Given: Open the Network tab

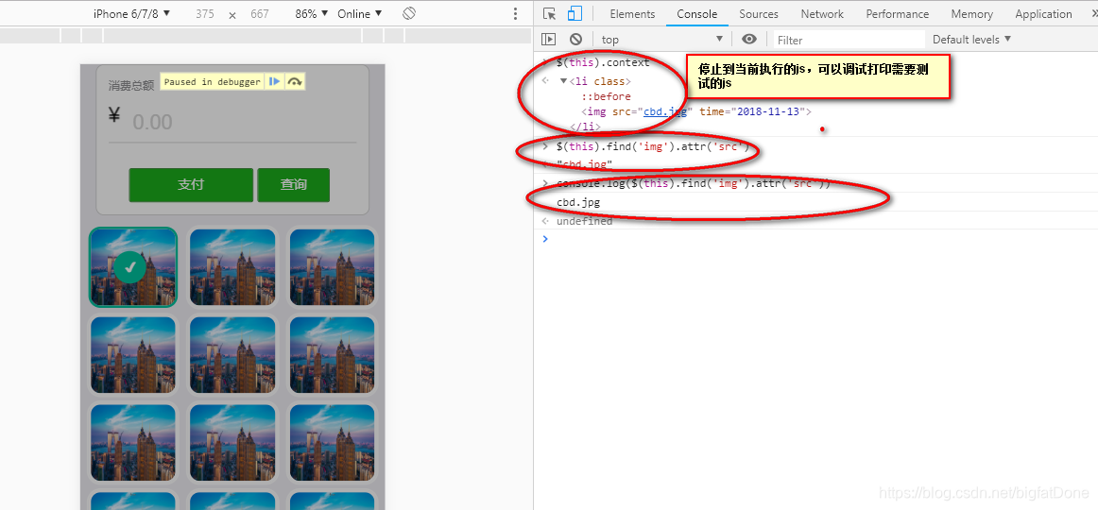Looking at the screenshot, I should [x=822, y=14].
